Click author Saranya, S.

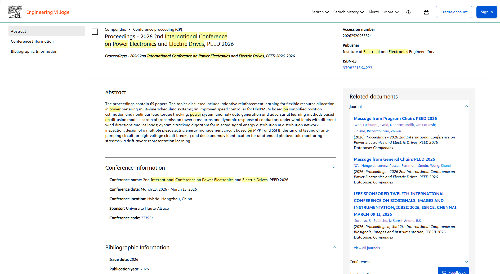coord(363,221)
